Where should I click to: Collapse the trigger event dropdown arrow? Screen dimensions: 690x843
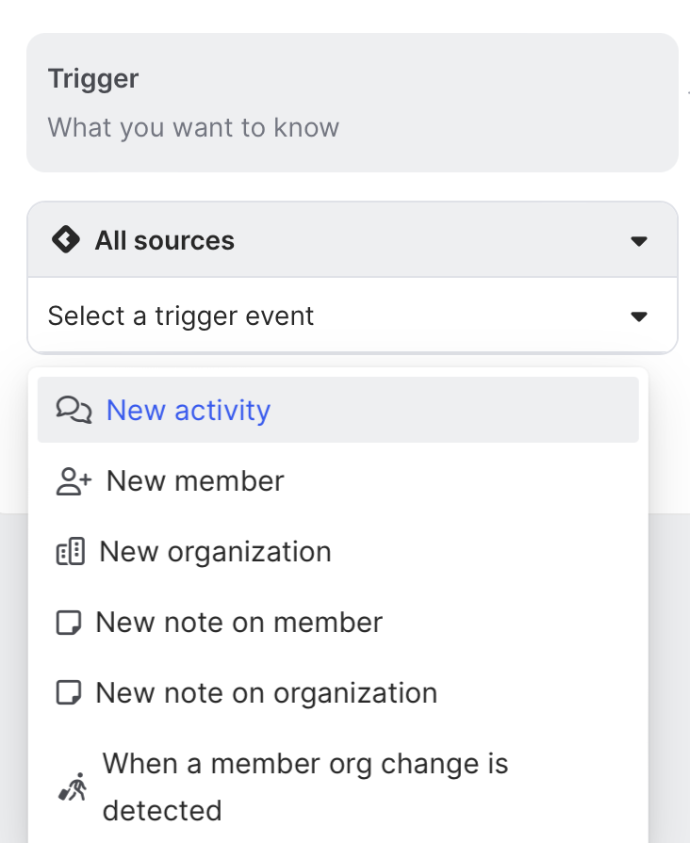coord(639,316)
